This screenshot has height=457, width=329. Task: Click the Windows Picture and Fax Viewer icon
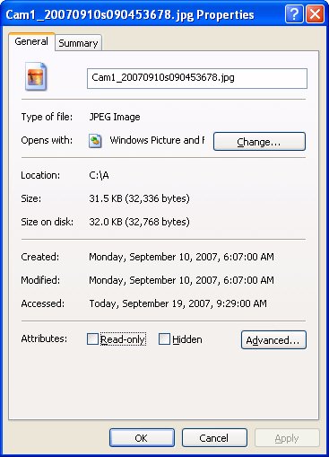pos(95,141)
